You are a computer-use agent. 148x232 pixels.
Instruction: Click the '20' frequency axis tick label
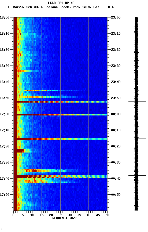tap(51, 215)
